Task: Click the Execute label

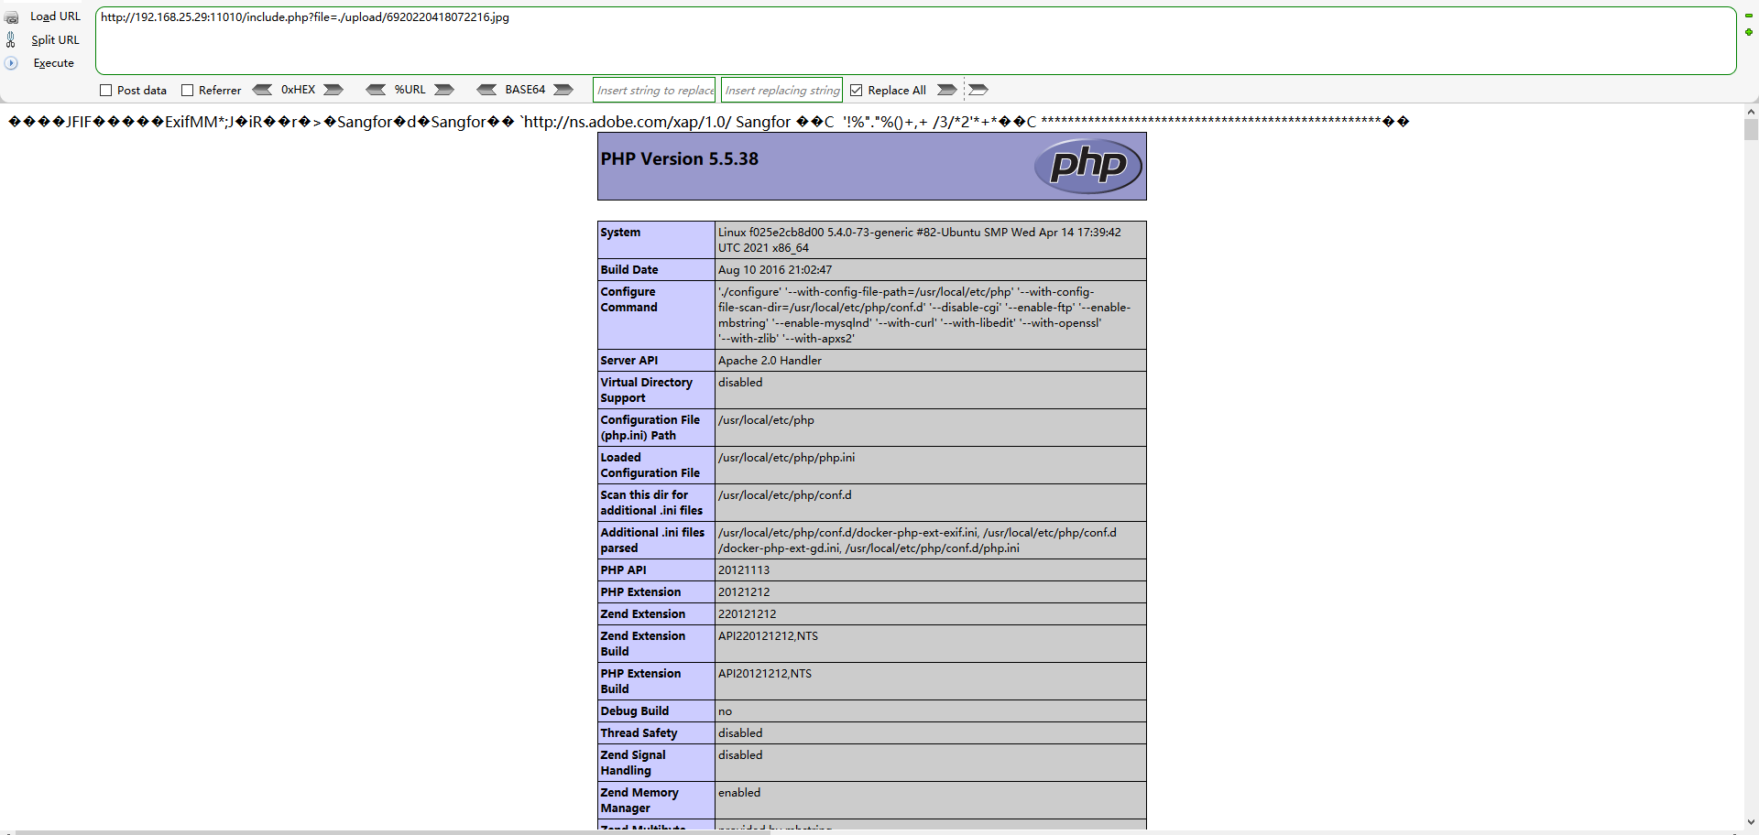Action: click(x=53, y=63)
